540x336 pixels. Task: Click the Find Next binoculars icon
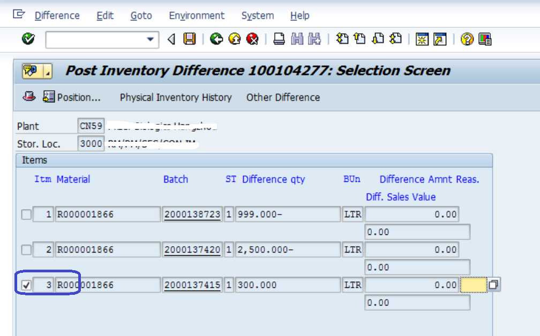tap(314, 39)
